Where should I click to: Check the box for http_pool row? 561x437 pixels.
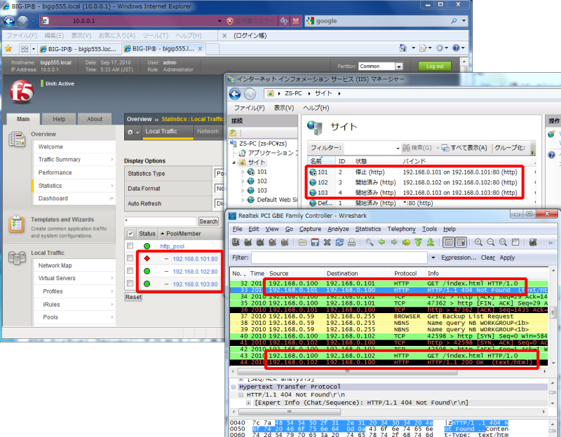point(130,247)
